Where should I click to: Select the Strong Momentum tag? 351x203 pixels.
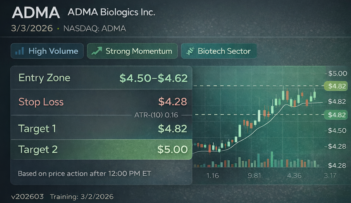(x=132, y=51)
